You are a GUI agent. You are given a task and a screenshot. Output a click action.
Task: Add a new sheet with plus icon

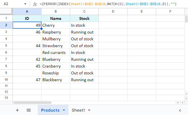pyautogui.click(x=17, y=110)
